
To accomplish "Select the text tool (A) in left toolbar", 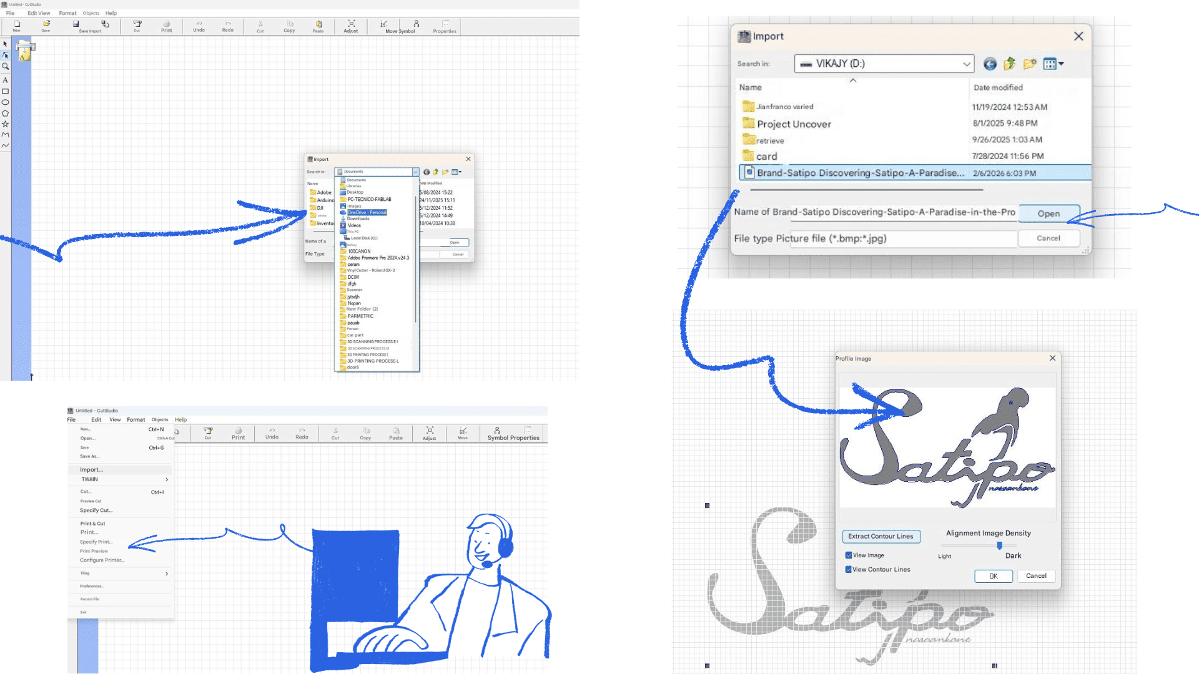I will click(5, 80).
